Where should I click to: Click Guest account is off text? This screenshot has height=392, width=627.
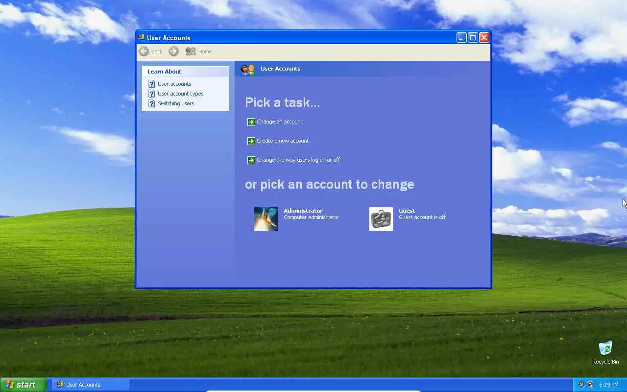click(x=422, y=217)
